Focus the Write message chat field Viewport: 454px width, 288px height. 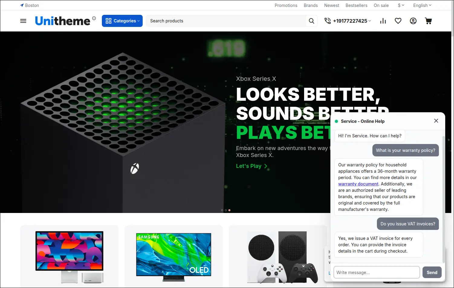coord(377,273)
